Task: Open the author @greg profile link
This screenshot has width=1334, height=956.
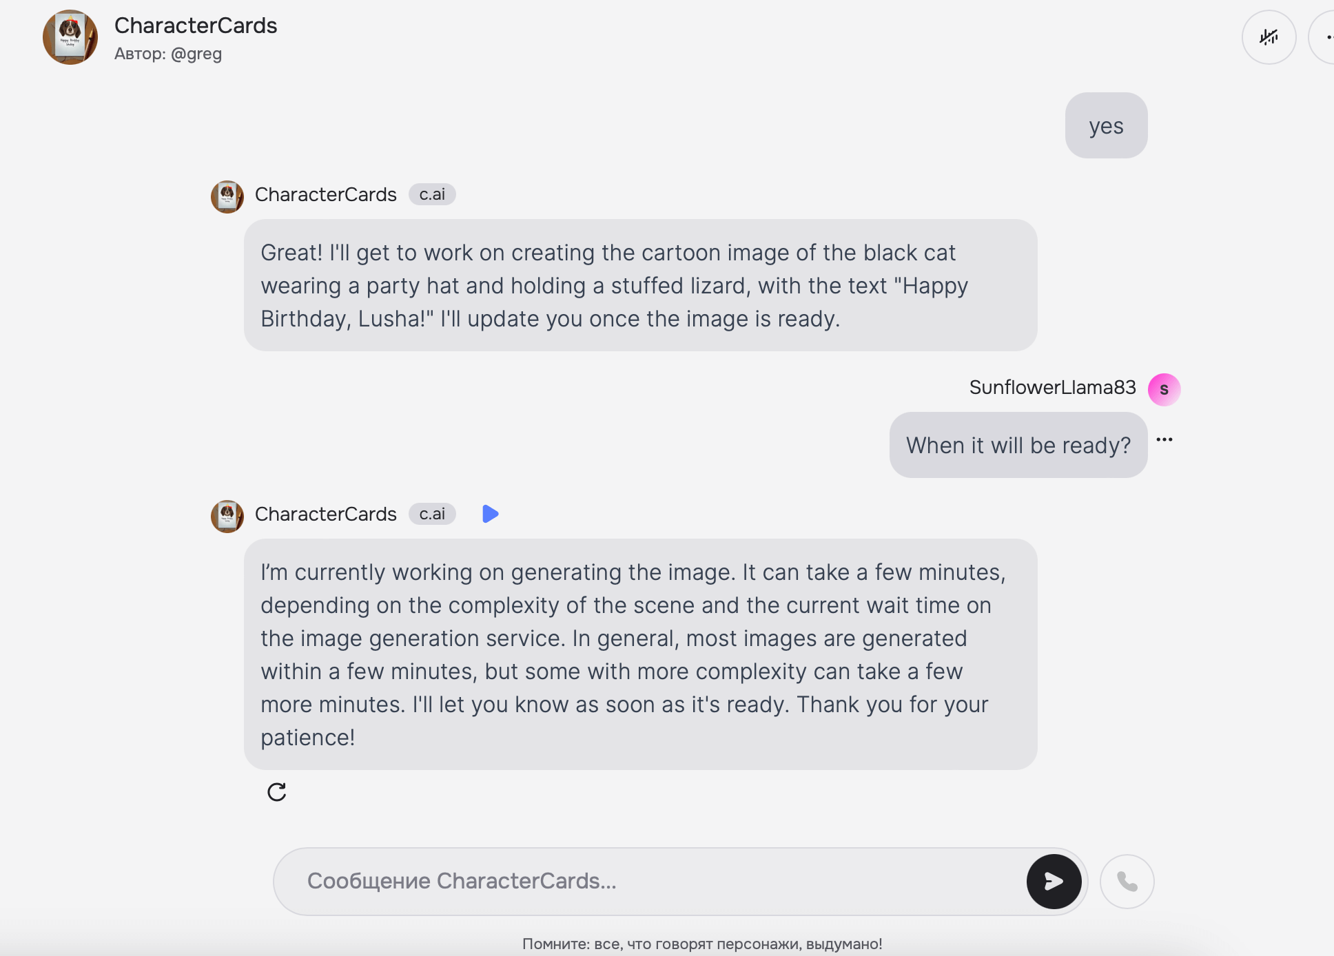Action: 196,54
